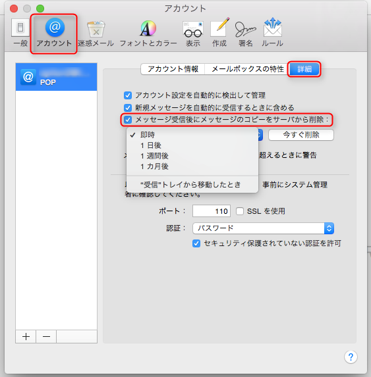Toggle セキュリティ保護されていない認証を許可 checkbox

[196, 243]
